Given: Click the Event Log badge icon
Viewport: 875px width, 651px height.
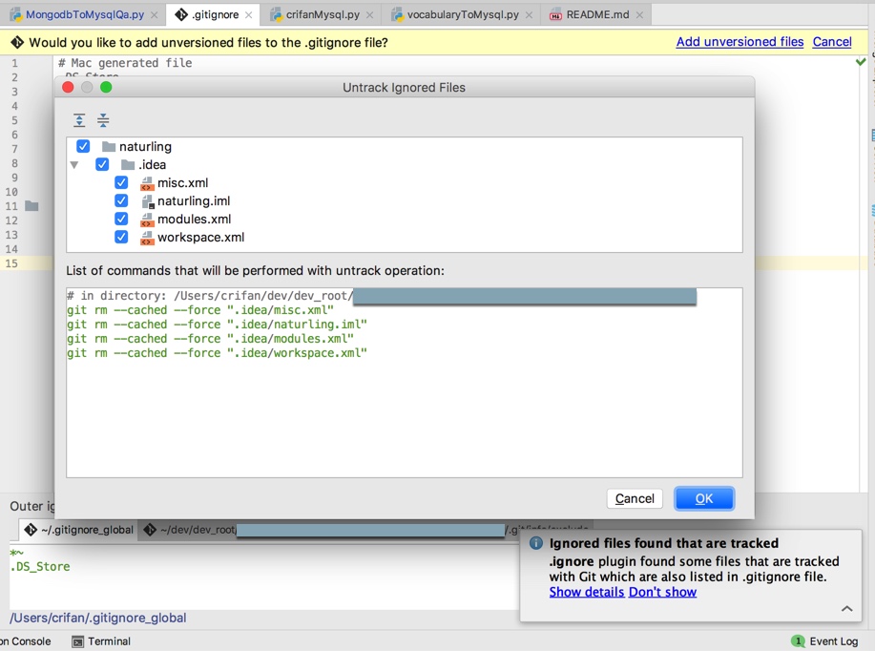Looking at the screenshot, I should coord(798,640).
